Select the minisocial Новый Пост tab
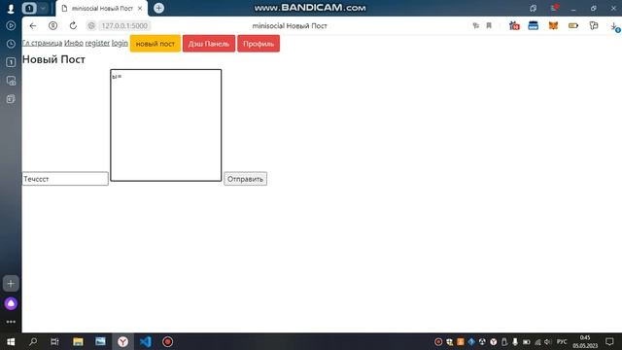This screenshot has height=350, width=622. pyautogui.click(x=102, y=9)
